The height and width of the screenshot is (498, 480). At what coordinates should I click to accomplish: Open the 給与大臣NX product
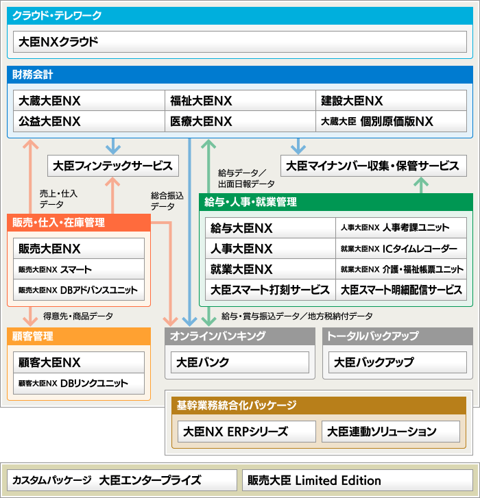(x=271, y=227)
